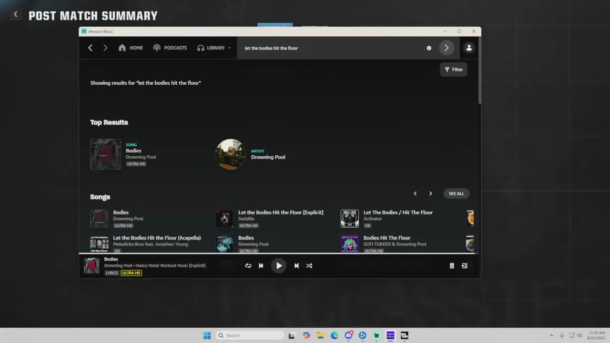Click the yellow ULTRA HD quality badge
The width and height of the screenshot is (610, 343).
131,273
